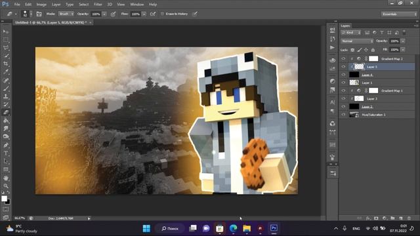The width and height of the screenshot is (420, 236).
Task: Select the Hand tool
Action: click(x=6, y=178)
